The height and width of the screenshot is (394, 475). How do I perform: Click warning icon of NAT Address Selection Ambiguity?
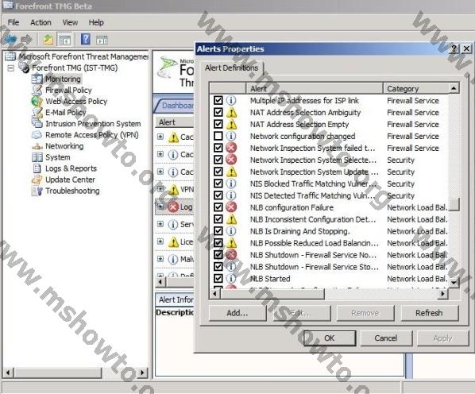(231, 112)
